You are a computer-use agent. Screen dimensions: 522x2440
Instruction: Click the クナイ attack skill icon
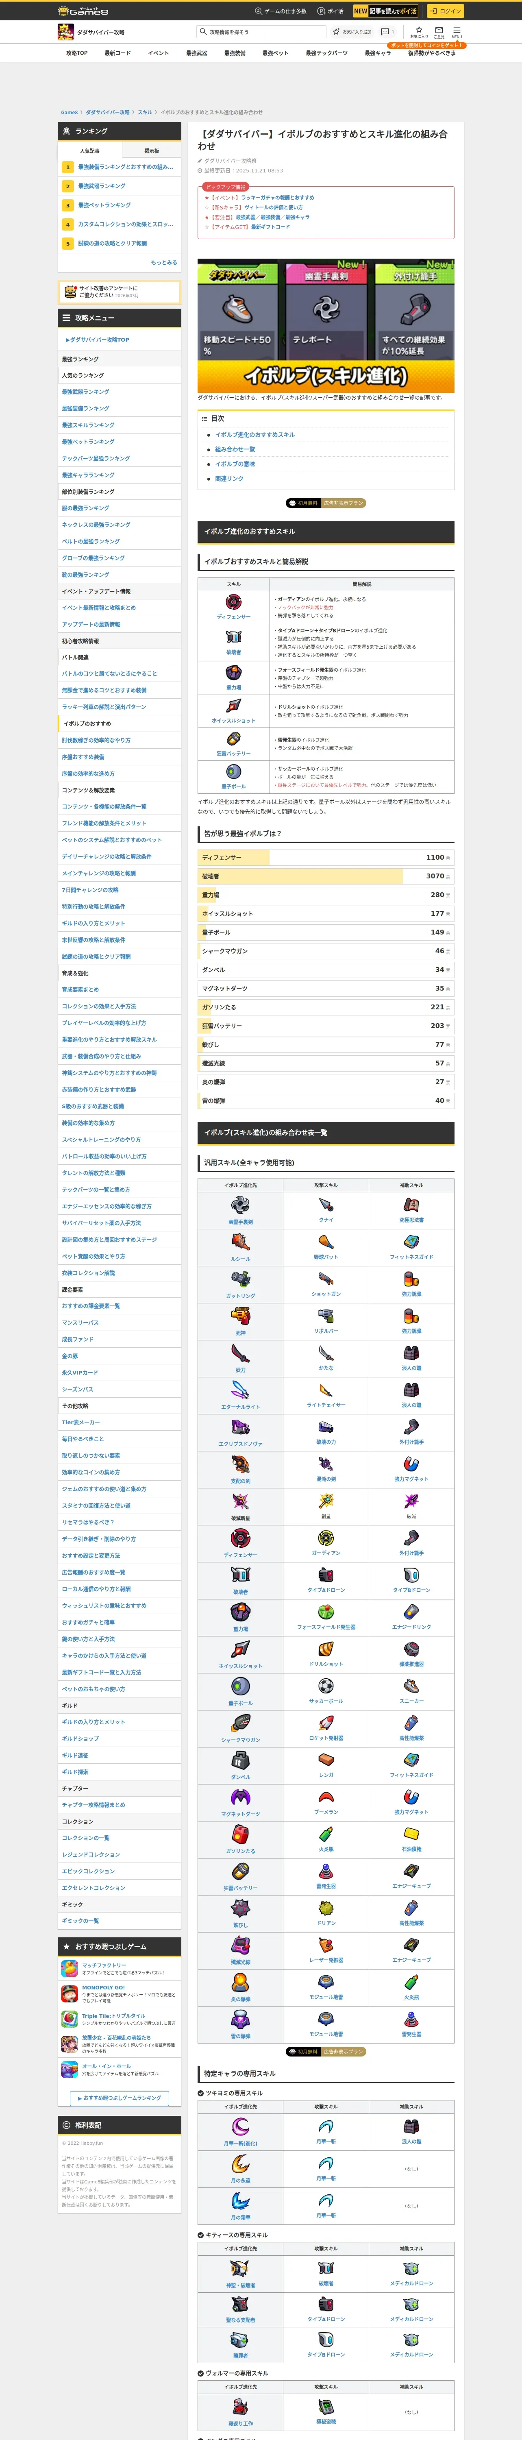tap(326, 1205)
